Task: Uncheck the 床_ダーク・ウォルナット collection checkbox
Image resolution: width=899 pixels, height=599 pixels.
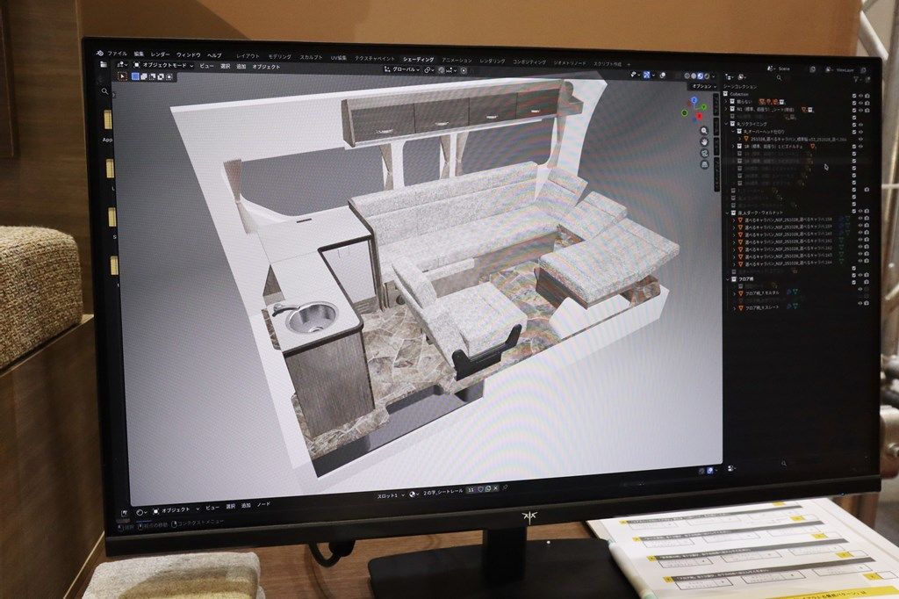Action: [x=855, y=213]
